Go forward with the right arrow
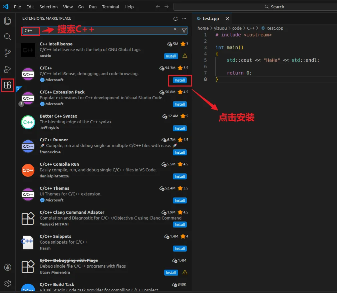Screen dimensions: 337x293 [166, 7]
